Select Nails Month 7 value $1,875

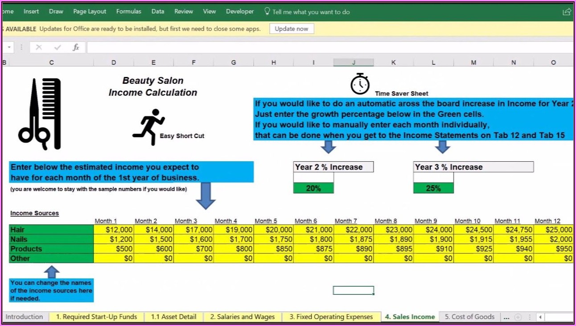[x=354, y=240]
